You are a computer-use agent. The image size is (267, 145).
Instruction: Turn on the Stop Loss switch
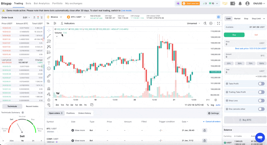click(261, 100)
